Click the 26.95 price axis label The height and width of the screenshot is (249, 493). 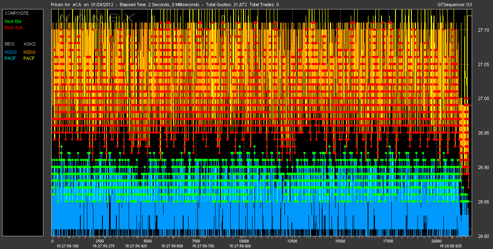[483, 133]
